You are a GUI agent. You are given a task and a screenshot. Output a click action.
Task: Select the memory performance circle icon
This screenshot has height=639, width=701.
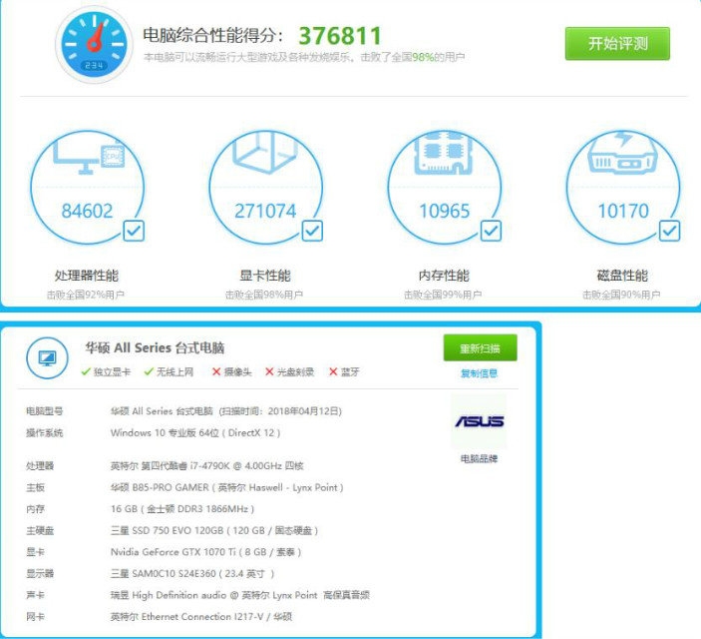click(445, 187)
